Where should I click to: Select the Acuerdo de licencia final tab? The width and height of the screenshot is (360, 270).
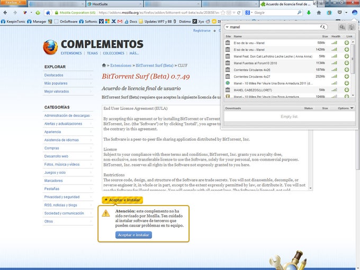(x=288, y=4)
